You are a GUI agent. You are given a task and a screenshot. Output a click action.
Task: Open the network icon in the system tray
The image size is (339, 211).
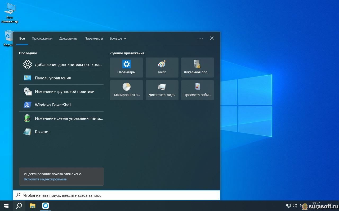click(288, 206)
